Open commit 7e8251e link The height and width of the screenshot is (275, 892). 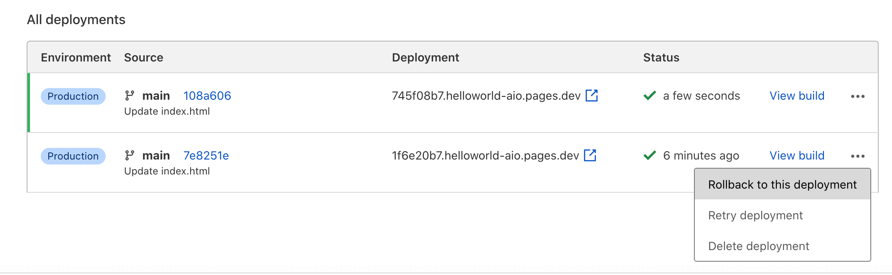tap(206, 156)
